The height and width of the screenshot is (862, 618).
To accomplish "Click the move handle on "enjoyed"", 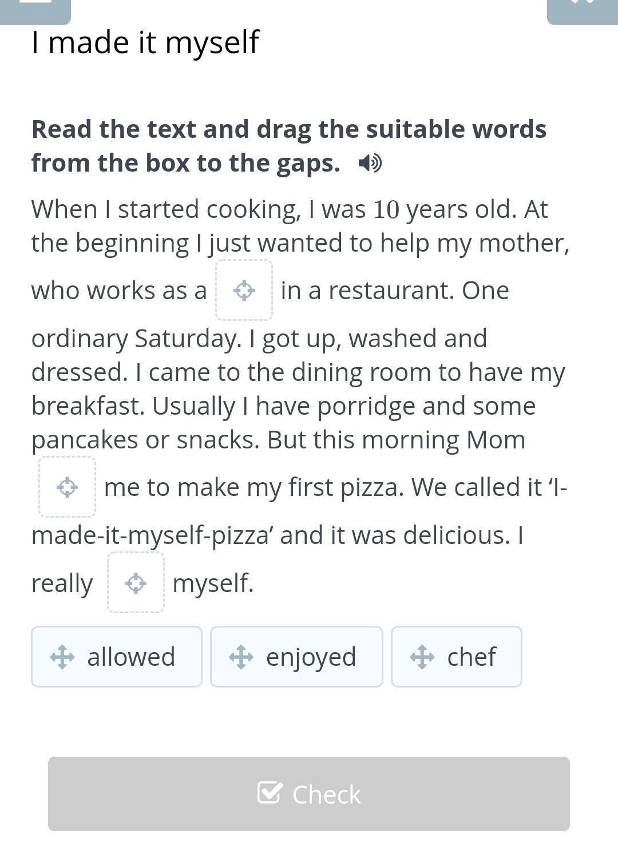I will 241,657.
